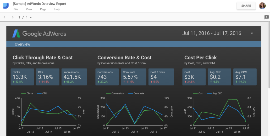Click the Impressions 421.5K scorecard
This screenshot has height=136, width=270.
[x=74, y=77]
